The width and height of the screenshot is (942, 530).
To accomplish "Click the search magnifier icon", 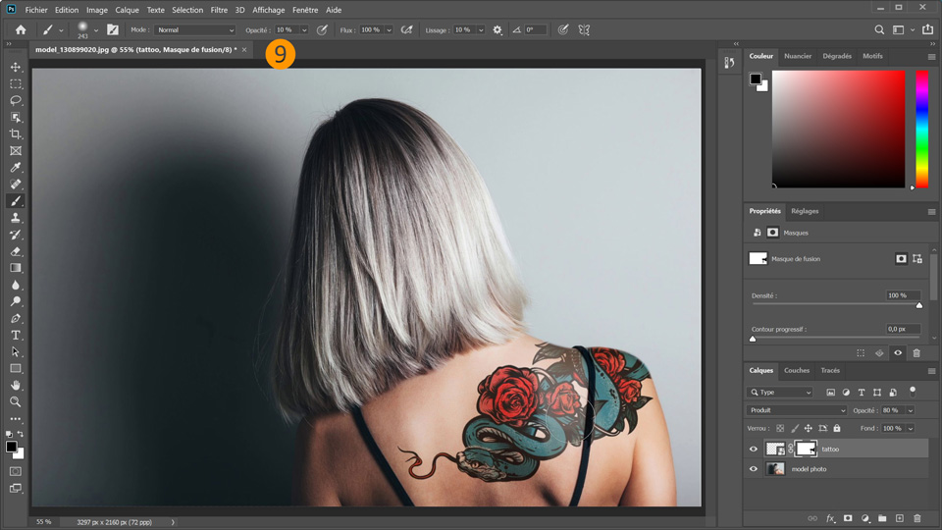I will point(879,29).
